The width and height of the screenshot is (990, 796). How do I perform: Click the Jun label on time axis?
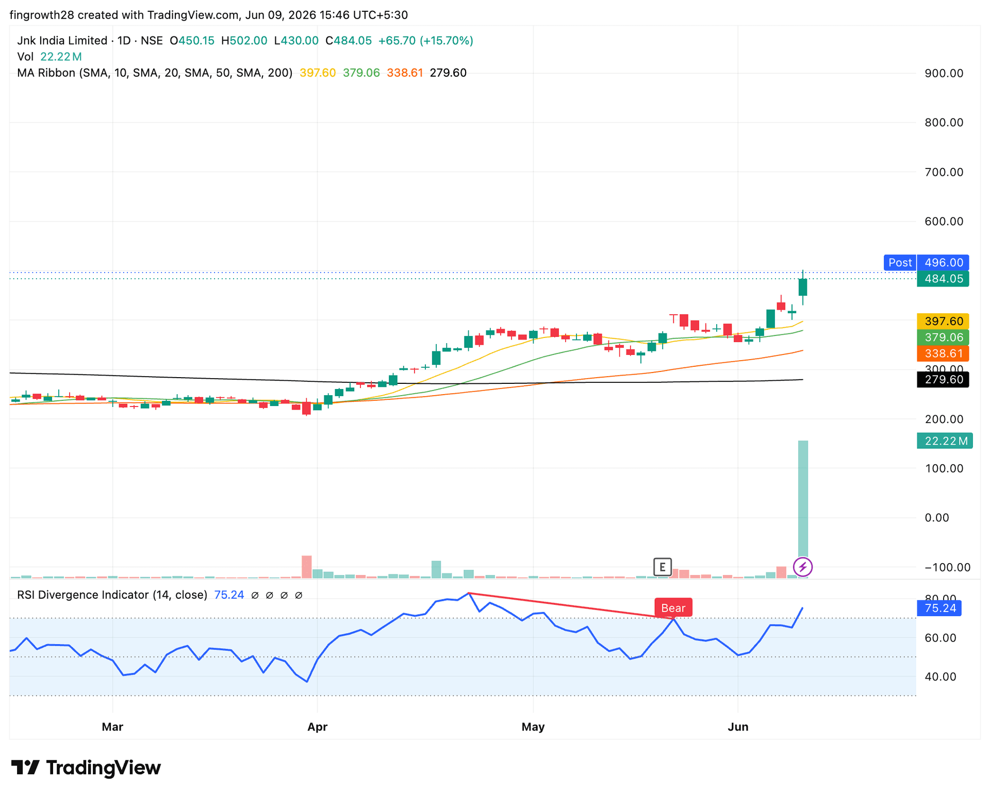(738, 727)
